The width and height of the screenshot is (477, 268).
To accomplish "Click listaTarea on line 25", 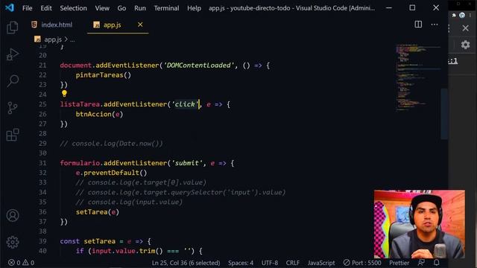I will pyautogui.click(x=80, y=104).
